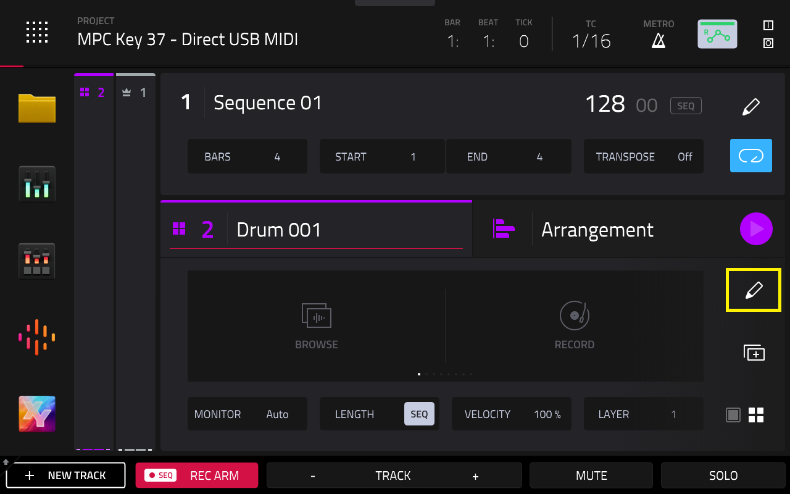This screenshot has width=790, height=494.
Task: Click the TICK position value
Action: (x=524, y=41)
